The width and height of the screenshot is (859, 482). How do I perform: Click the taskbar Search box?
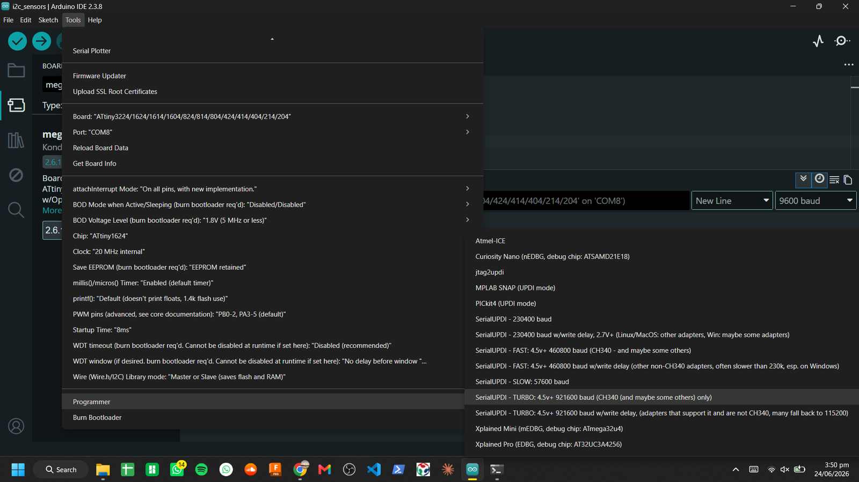coord(61,470)
